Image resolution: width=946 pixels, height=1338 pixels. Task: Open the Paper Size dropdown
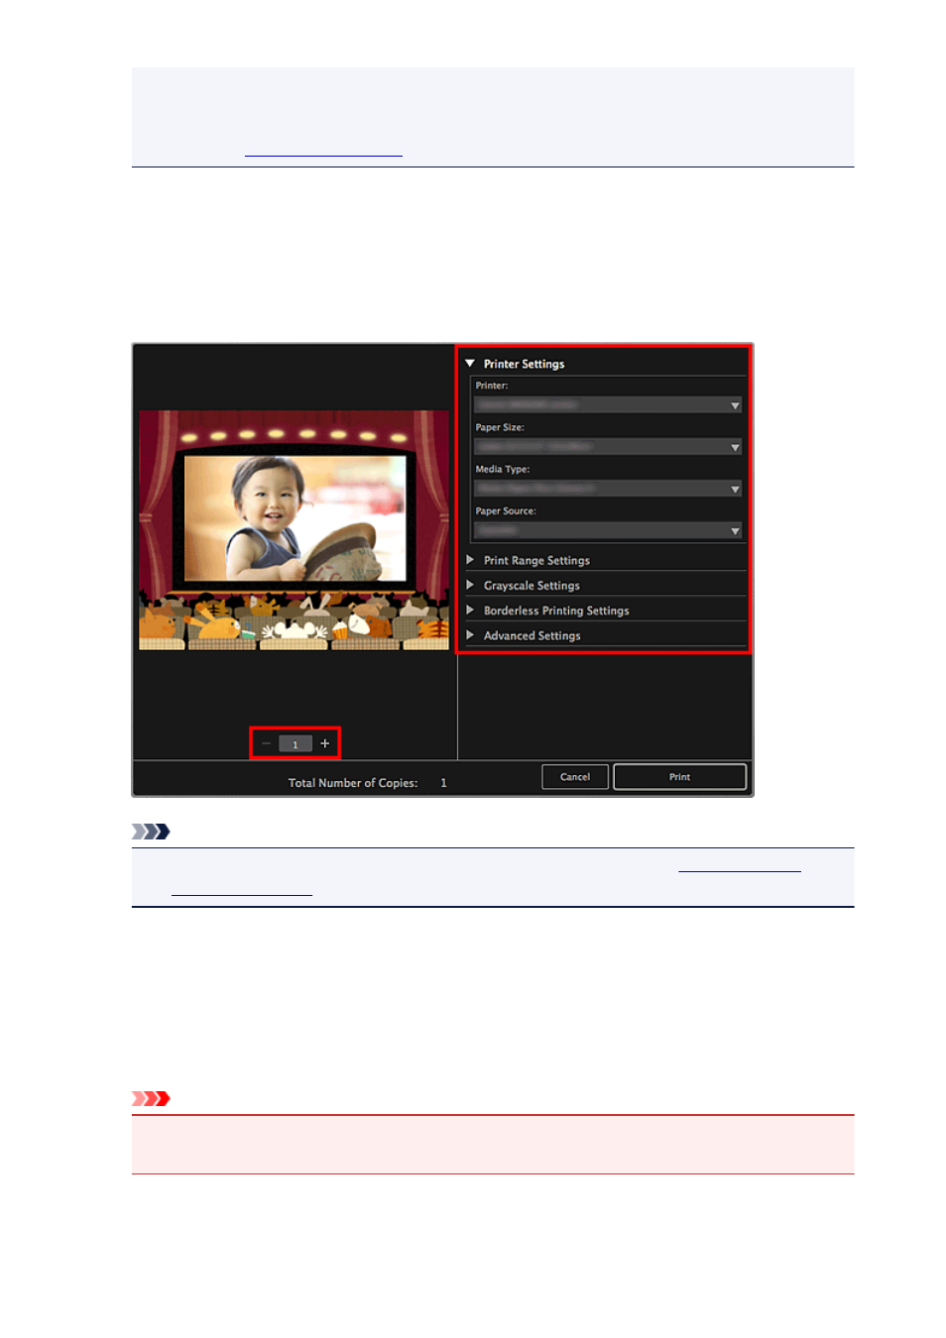608,447
